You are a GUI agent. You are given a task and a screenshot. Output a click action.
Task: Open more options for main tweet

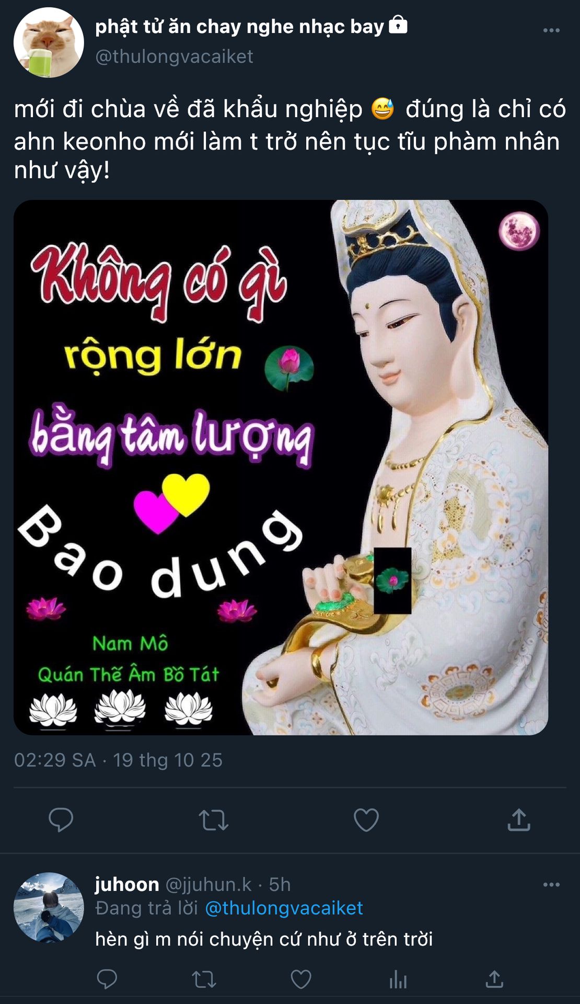point(551,30)
